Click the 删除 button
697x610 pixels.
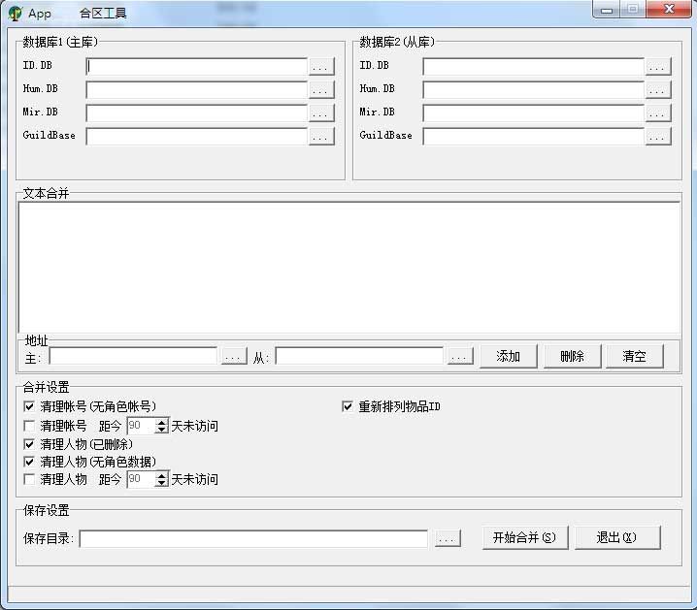pos(573,356)
